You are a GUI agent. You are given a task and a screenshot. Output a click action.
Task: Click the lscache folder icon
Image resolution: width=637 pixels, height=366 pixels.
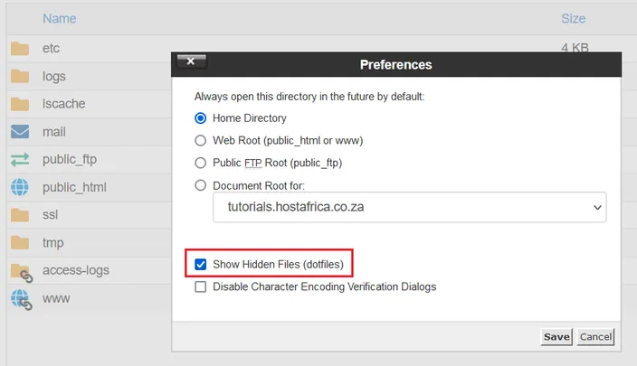point(20,104)
